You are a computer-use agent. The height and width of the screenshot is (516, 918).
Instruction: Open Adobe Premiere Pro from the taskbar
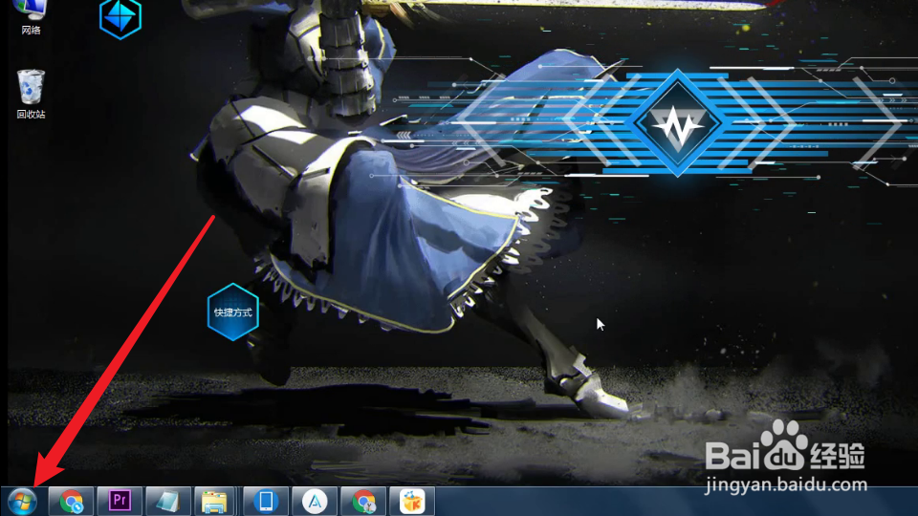pos(120,502)
